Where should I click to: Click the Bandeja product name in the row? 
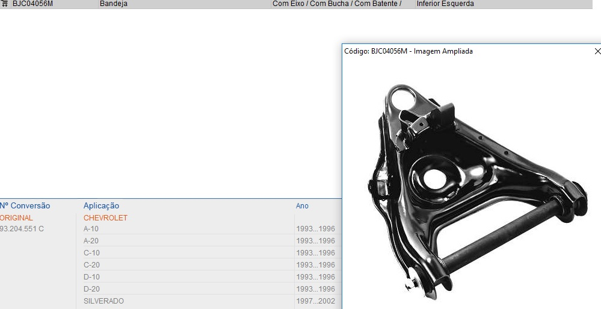coord(113,4)
